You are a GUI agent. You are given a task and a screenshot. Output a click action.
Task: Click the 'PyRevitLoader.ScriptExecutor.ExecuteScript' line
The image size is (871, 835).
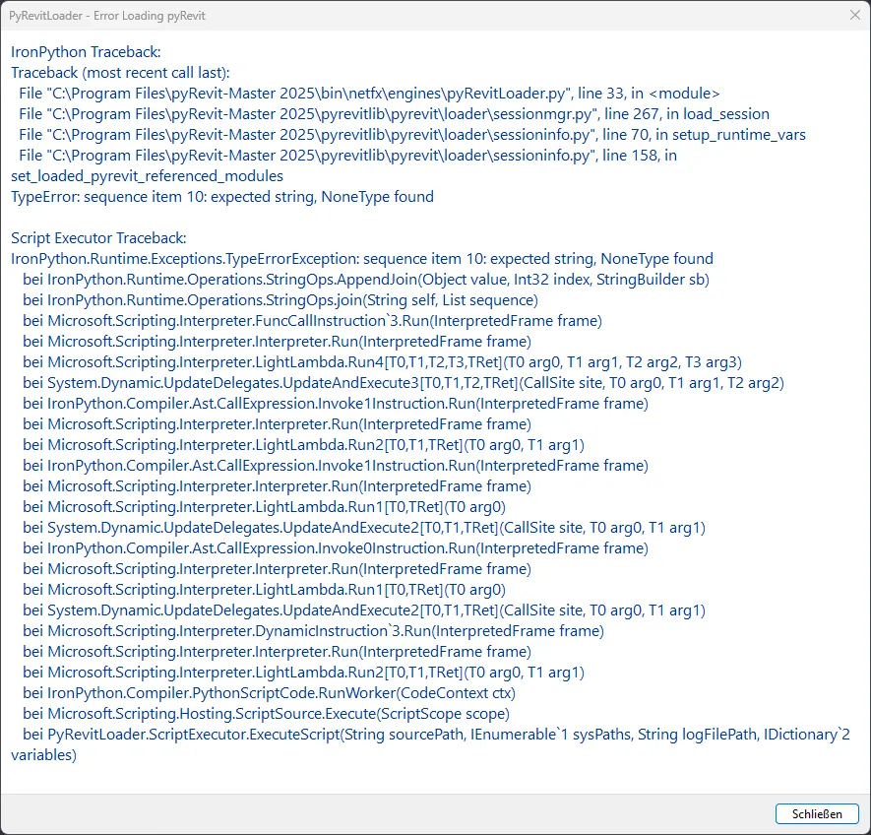(436, 734)
